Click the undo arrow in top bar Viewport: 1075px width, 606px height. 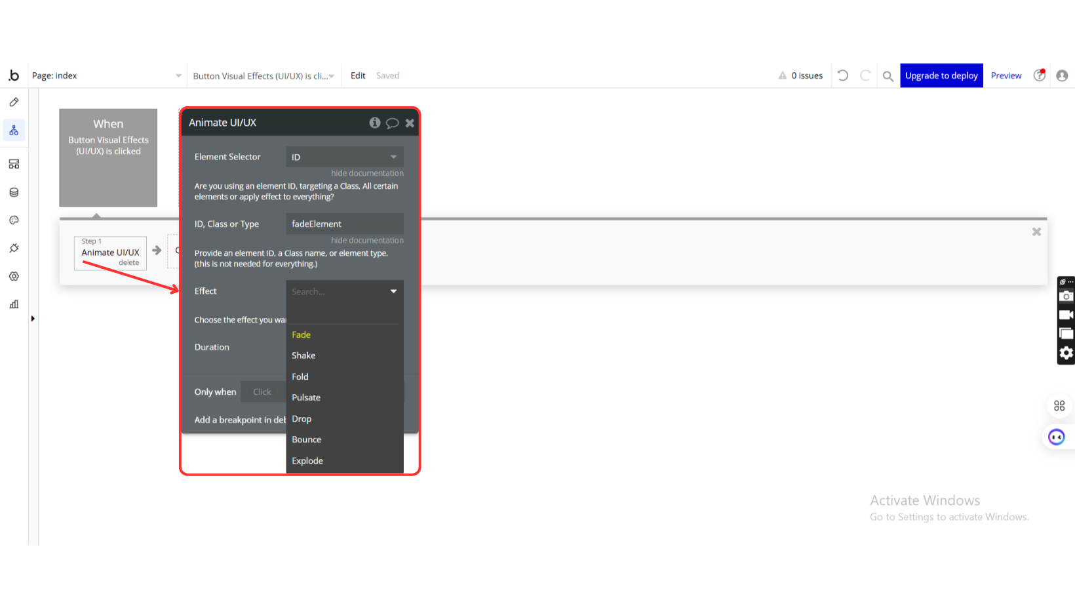click(x=843, y=75)
